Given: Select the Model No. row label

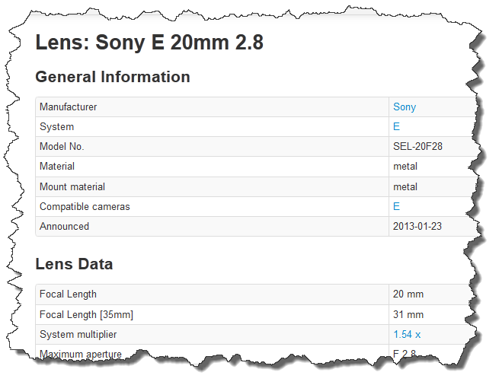Looking at the screenshot, I should 62,146.
